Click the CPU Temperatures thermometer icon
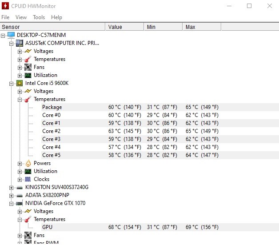This screenshot has height=245, width=279. (28, 99)
